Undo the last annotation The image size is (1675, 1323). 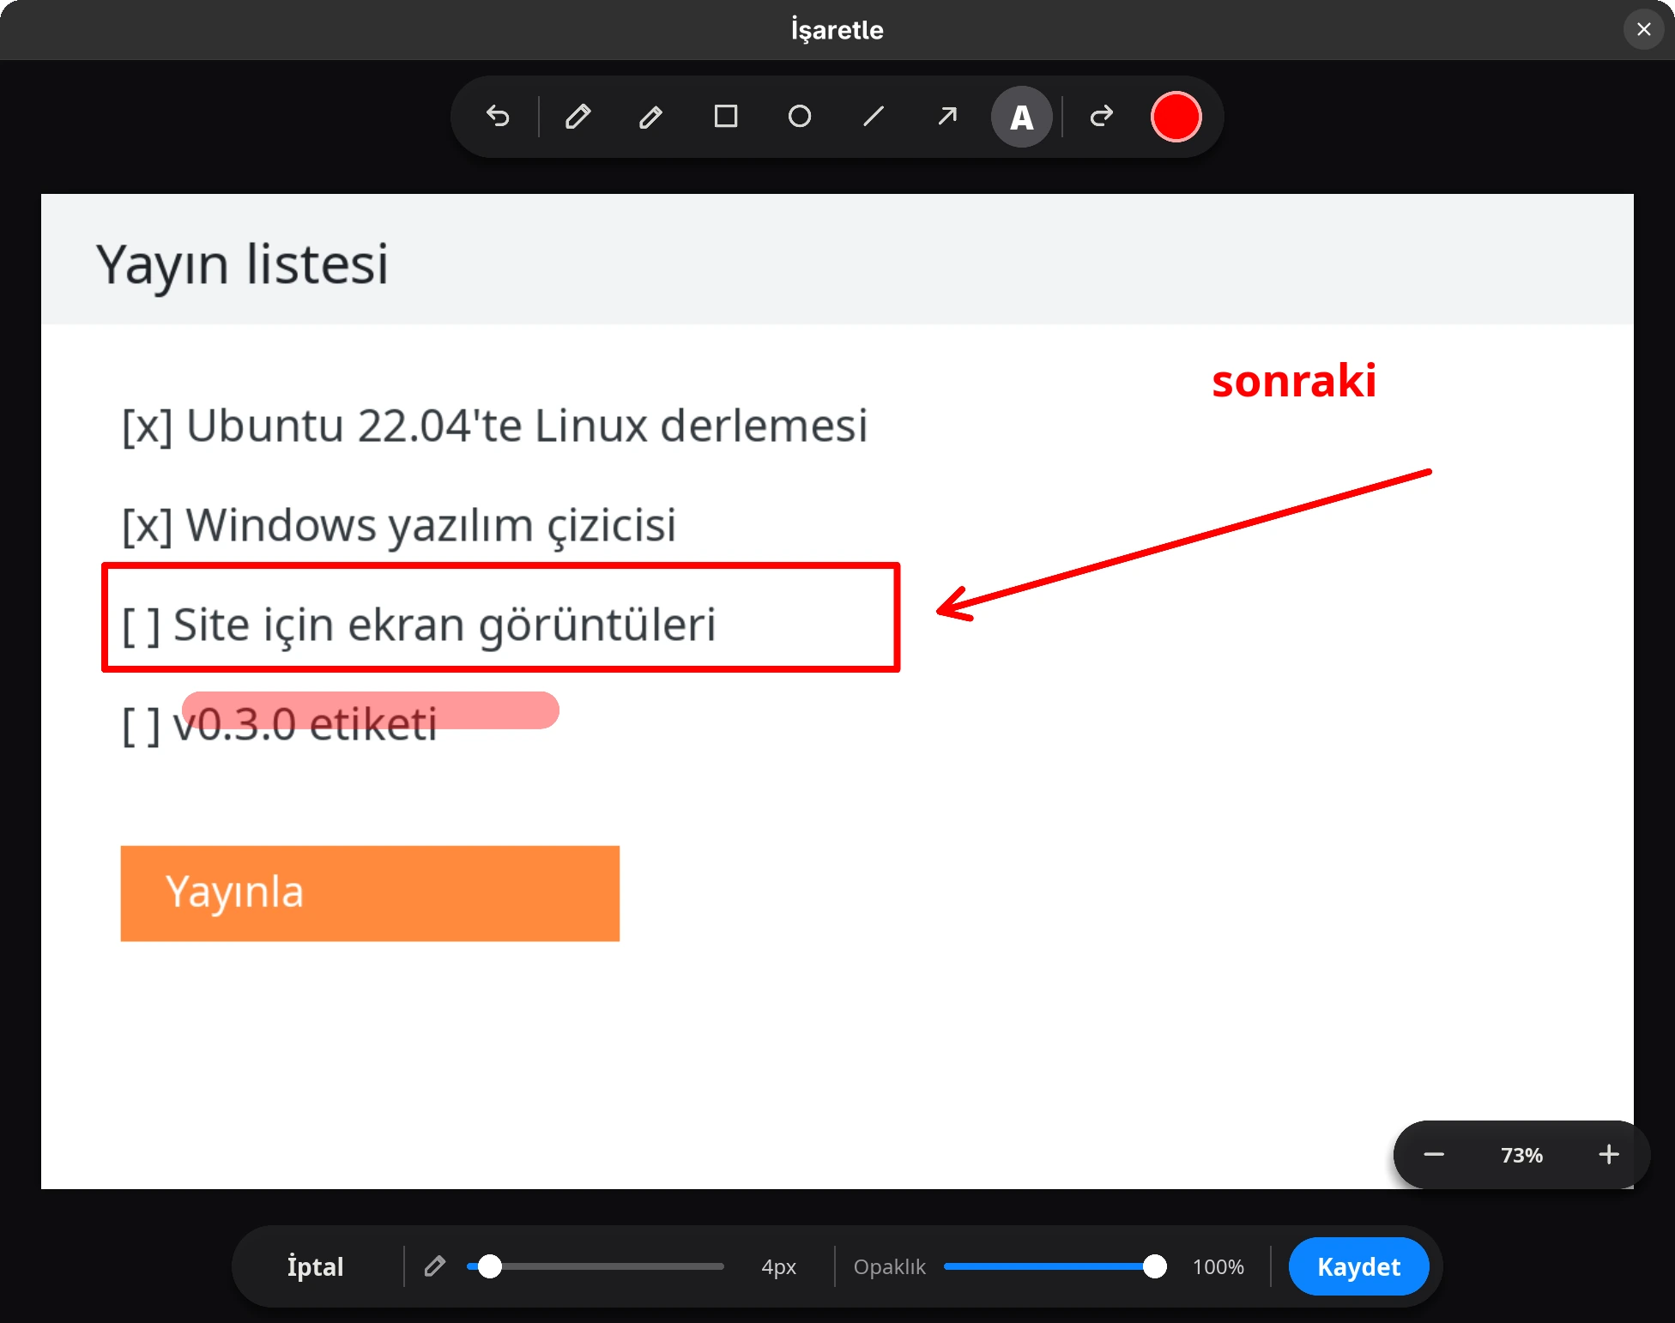(x=498, y=116)
